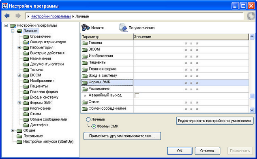The height and width of the screenshot is (159, 257).
Task: Click the 'Настройки программы' breadcrumb link
Action: click(x=51, y=16)
